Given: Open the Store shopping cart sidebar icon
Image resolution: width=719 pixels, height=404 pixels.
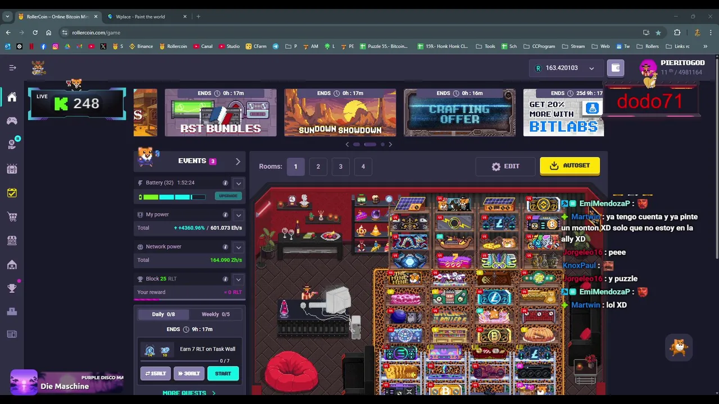Looking at the screenshot, I should pos(12,217).
